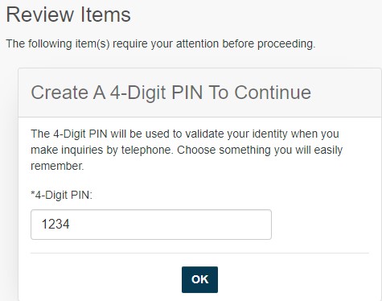This screenshot has width=382, height=301.
Task: Click the word 'Continue' in the panel title
Action: coord(273,93)
